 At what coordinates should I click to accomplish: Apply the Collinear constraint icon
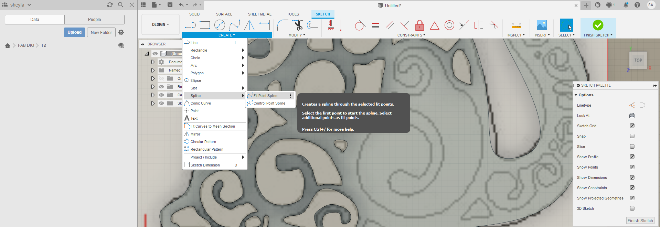click(464, 25)
